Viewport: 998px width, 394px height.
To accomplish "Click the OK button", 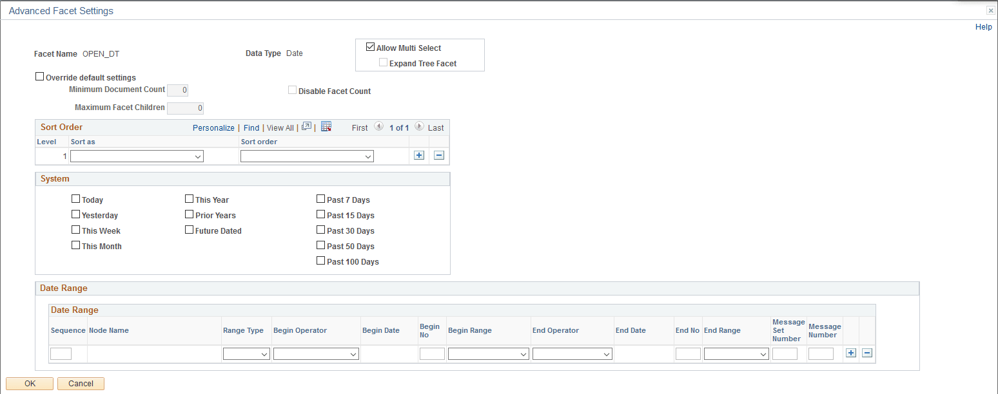I will [29, 383].
